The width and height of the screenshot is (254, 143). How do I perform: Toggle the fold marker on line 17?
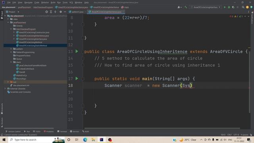pyautogui.click(x=83, y=79)
